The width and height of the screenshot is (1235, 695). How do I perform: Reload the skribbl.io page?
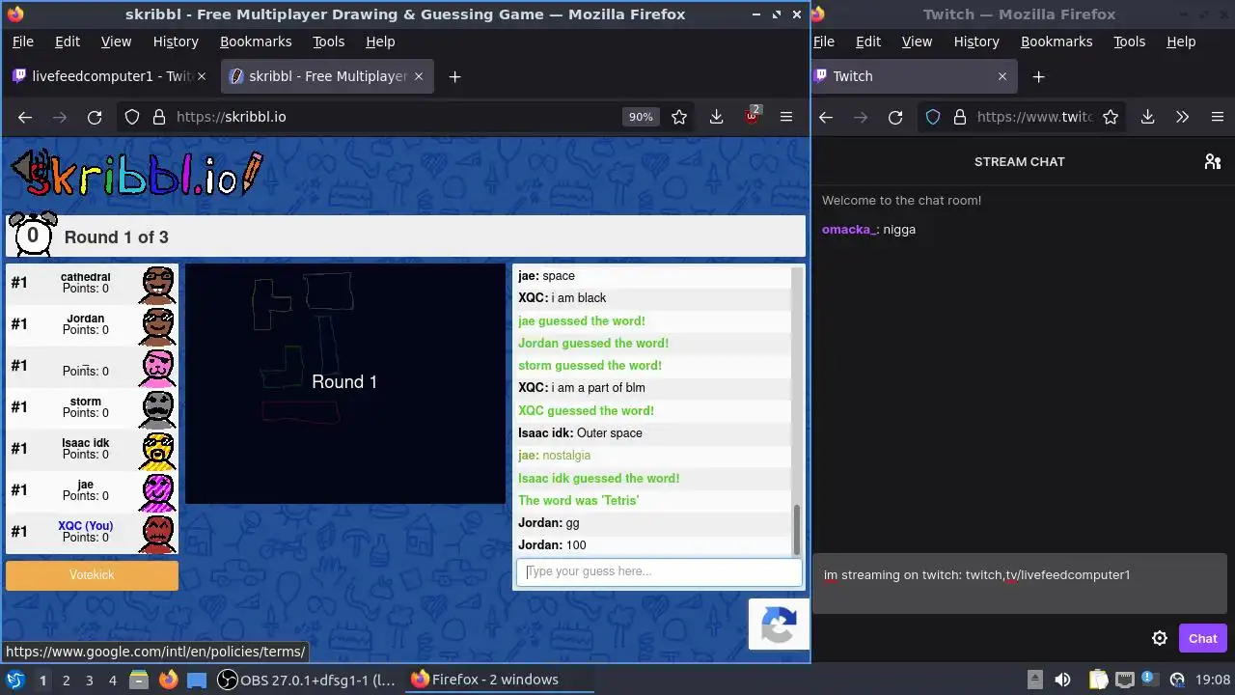tap(95, 117)
